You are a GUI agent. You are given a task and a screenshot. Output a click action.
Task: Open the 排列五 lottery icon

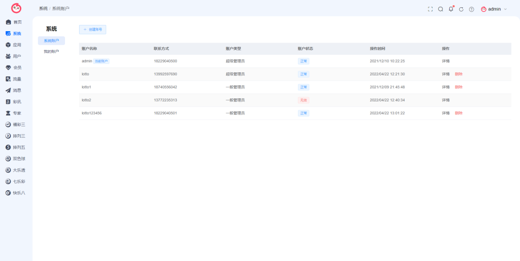(x=8, y=147)
